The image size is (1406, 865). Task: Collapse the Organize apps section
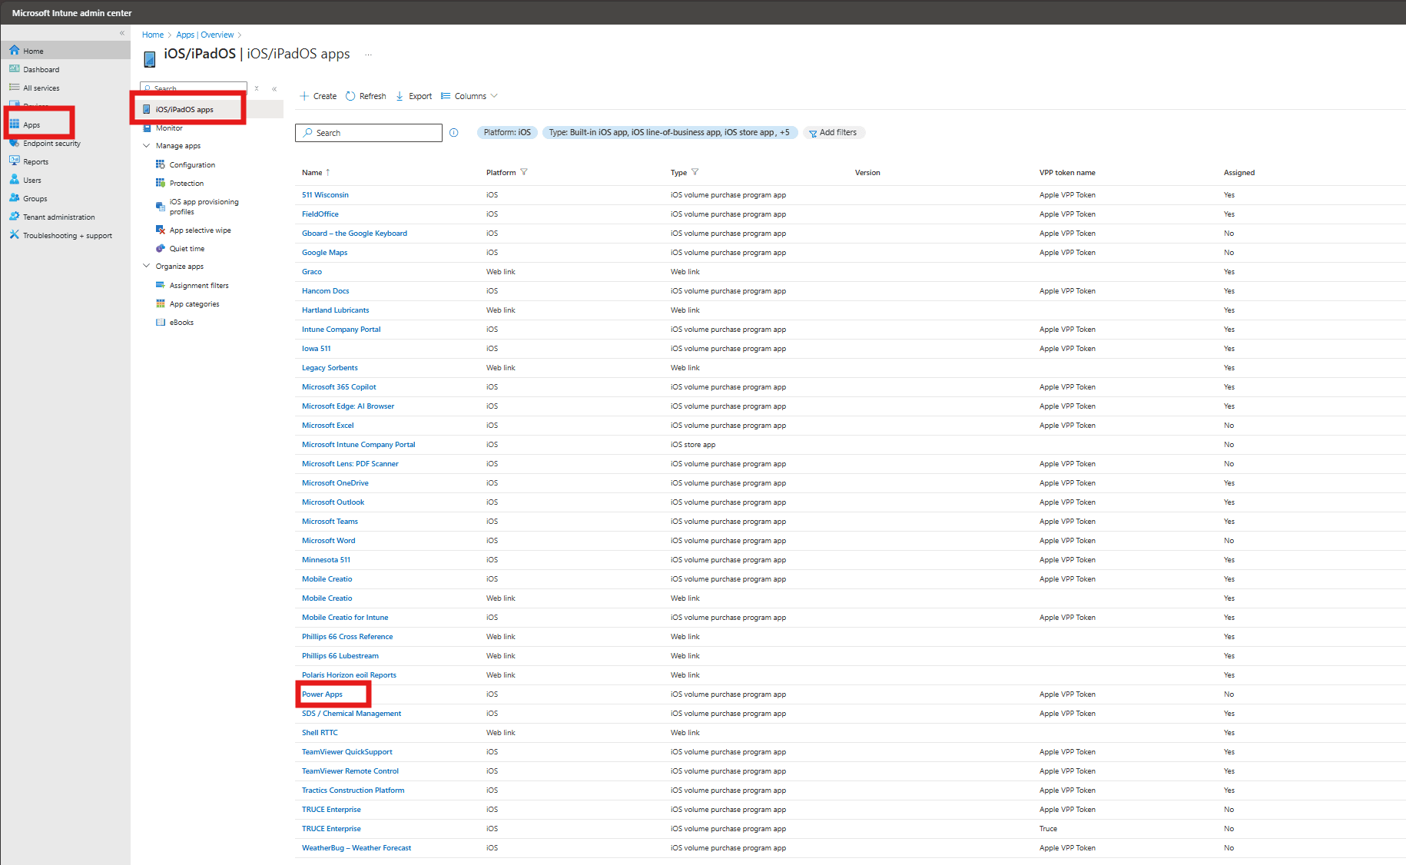click(147, 266)
